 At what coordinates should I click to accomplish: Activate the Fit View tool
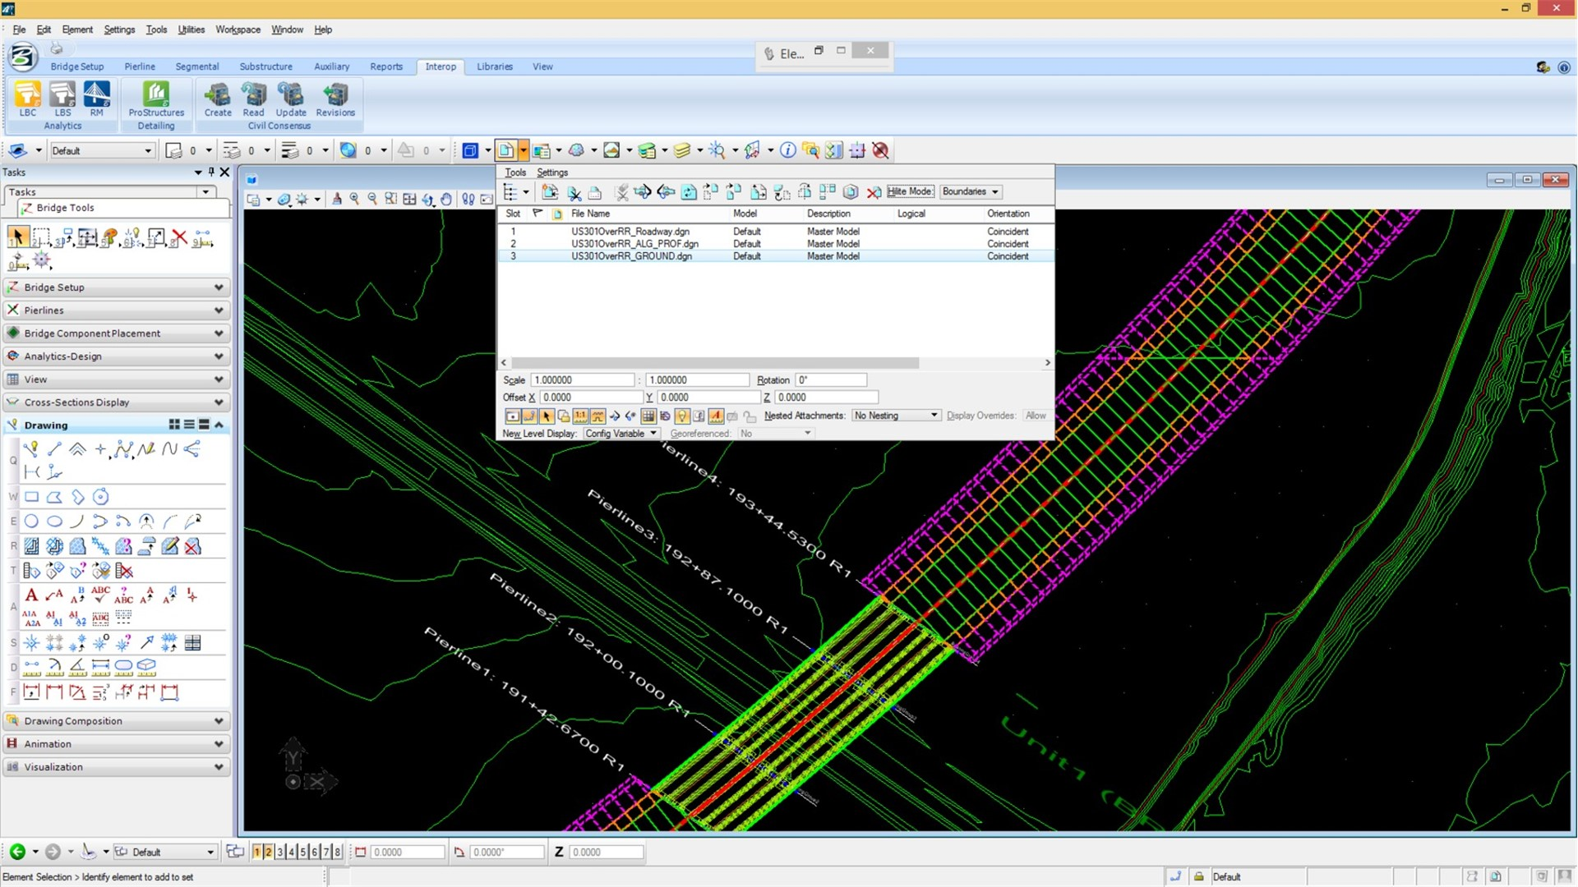409,200
